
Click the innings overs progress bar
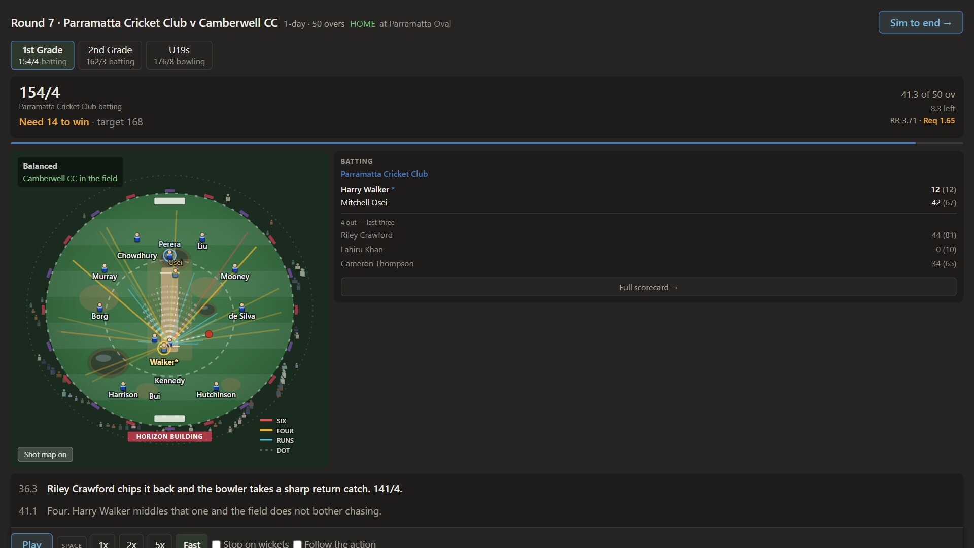486,143
